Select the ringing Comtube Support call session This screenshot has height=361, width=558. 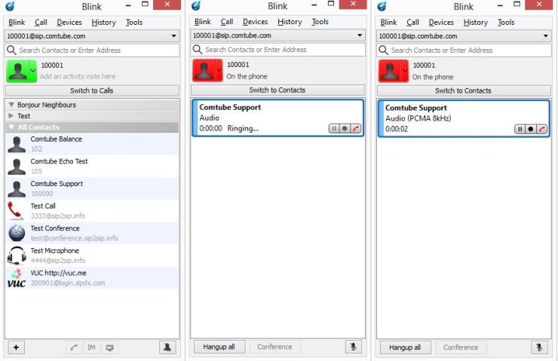pyautogui.click(x=278, y=118)
